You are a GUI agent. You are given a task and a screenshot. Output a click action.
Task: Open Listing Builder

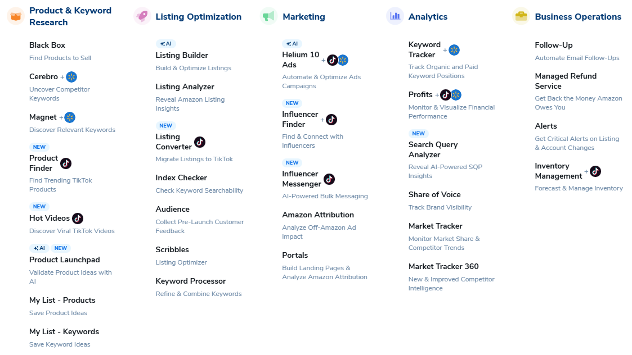pyautogui.click(x=182, y=55)
